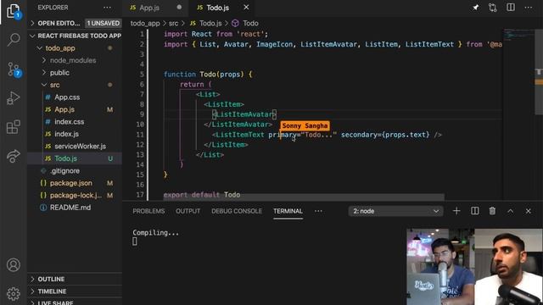Select the TERMINAL panel tab
Image resolution: width=543 pixels, height=305 pixels.
(288, 211)
